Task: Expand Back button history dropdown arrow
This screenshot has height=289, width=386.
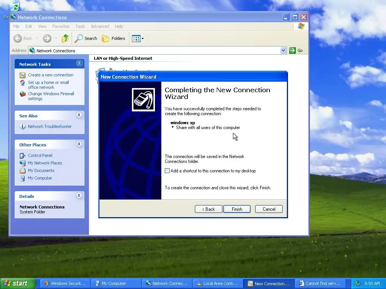Action: pos(37,38)
